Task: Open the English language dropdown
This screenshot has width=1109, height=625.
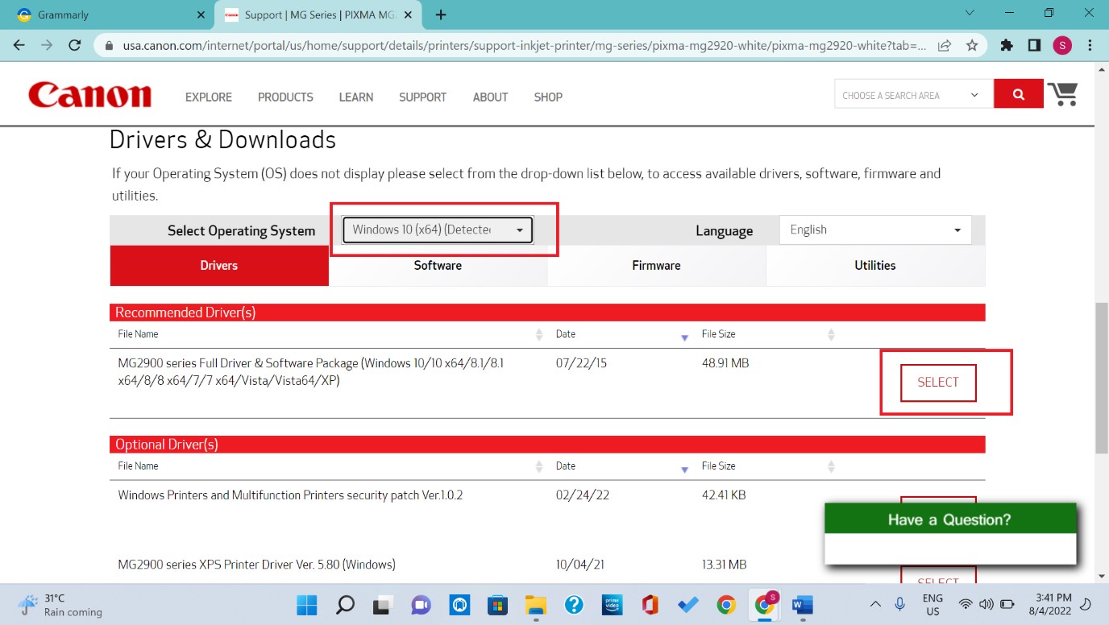Action: 874,230
